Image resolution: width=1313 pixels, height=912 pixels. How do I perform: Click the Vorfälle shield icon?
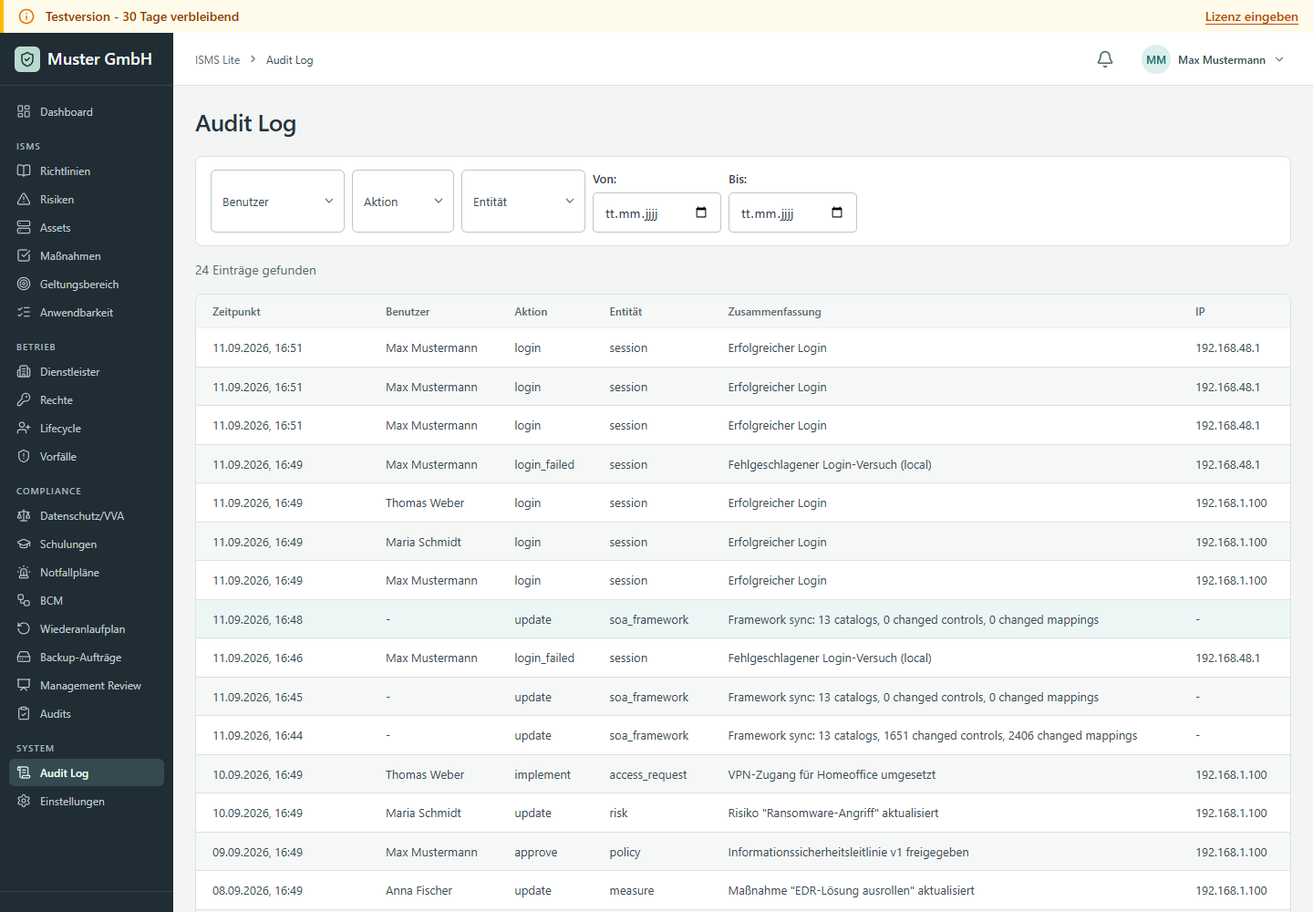tap(24, 456)
